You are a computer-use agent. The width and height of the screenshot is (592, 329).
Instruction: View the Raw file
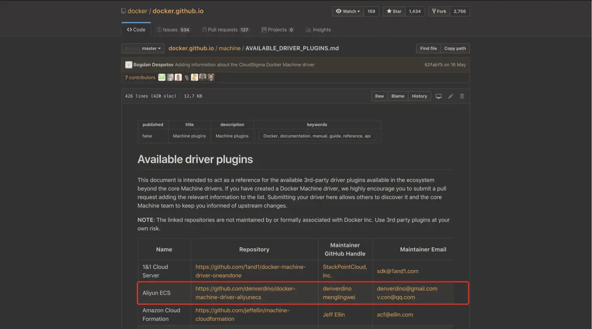tap(379, 96)
